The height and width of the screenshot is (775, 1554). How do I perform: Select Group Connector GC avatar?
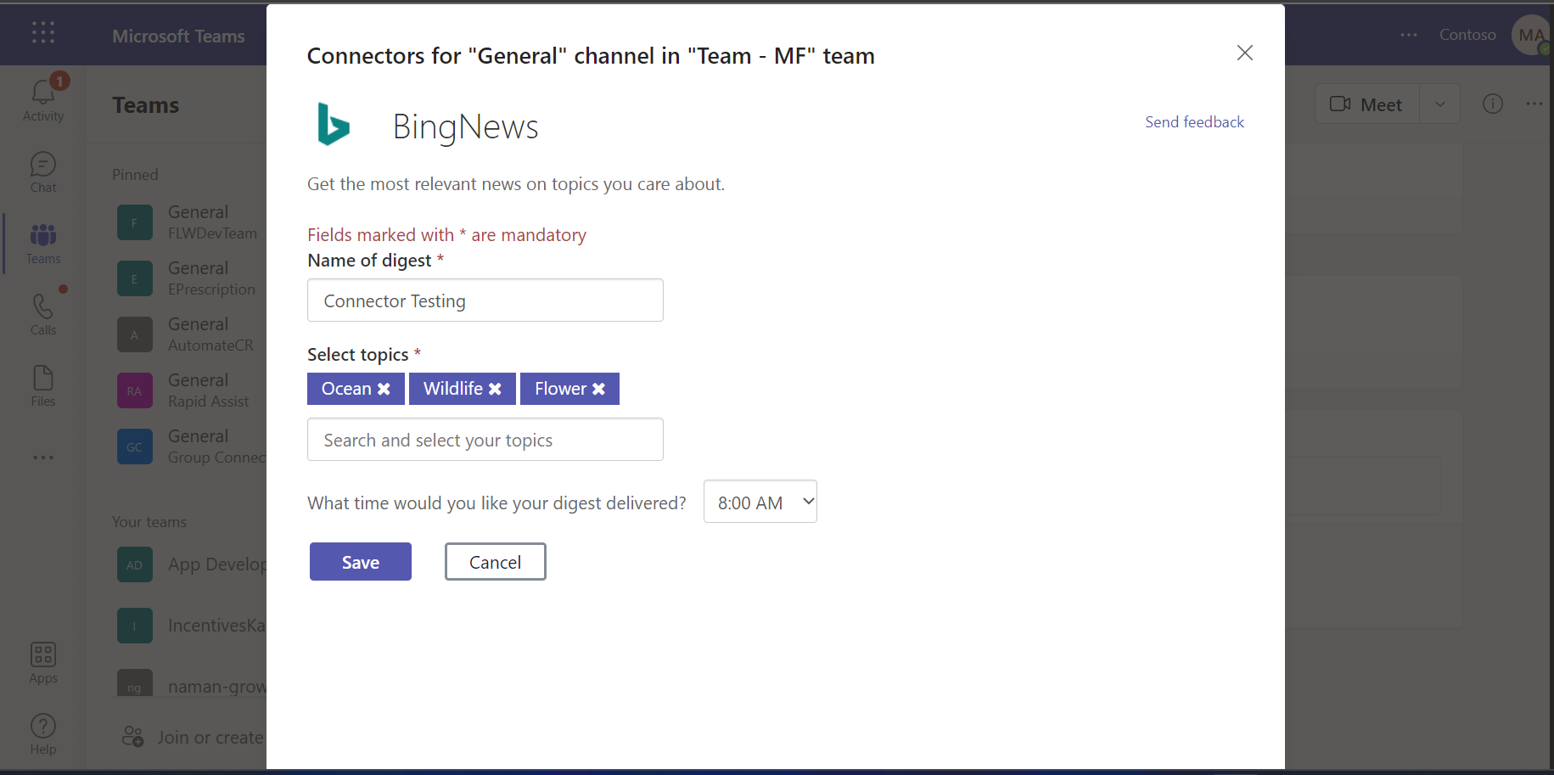click(x=135, y=446)
